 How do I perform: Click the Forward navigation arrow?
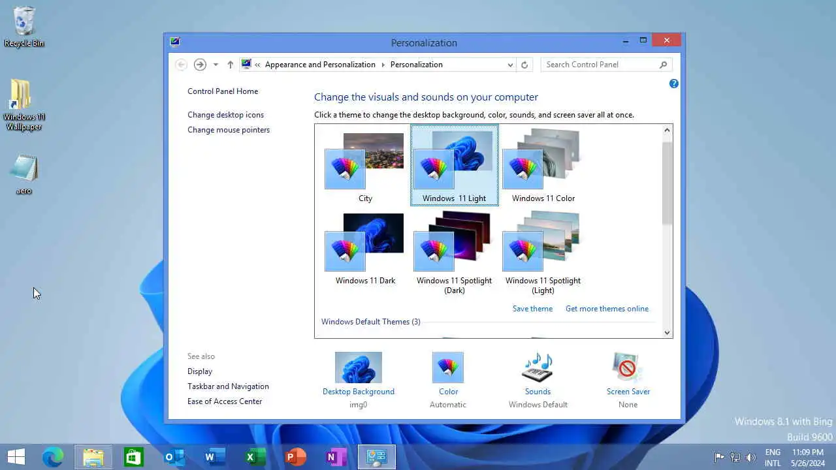[200, 65]
